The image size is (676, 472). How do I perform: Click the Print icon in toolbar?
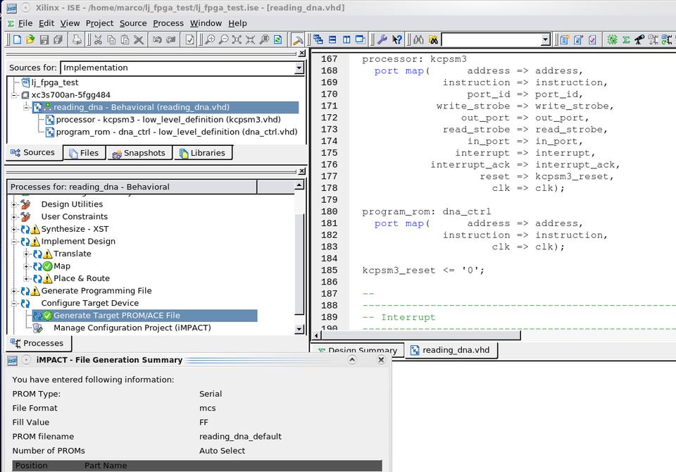(x=77, y=40)
